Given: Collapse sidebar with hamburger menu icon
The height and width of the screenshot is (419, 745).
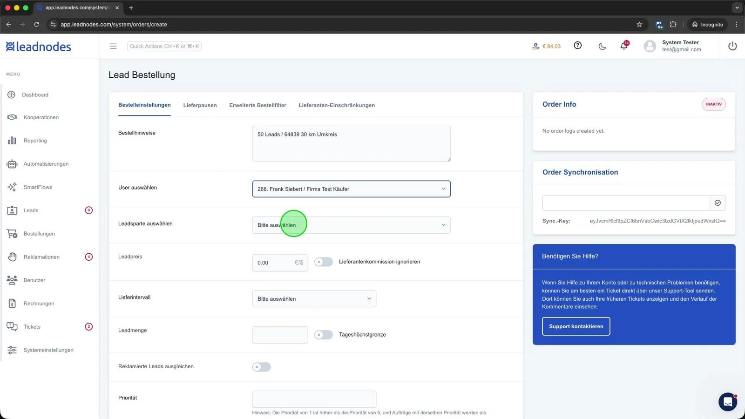Looking at the screenshot, I should point(113,46).
